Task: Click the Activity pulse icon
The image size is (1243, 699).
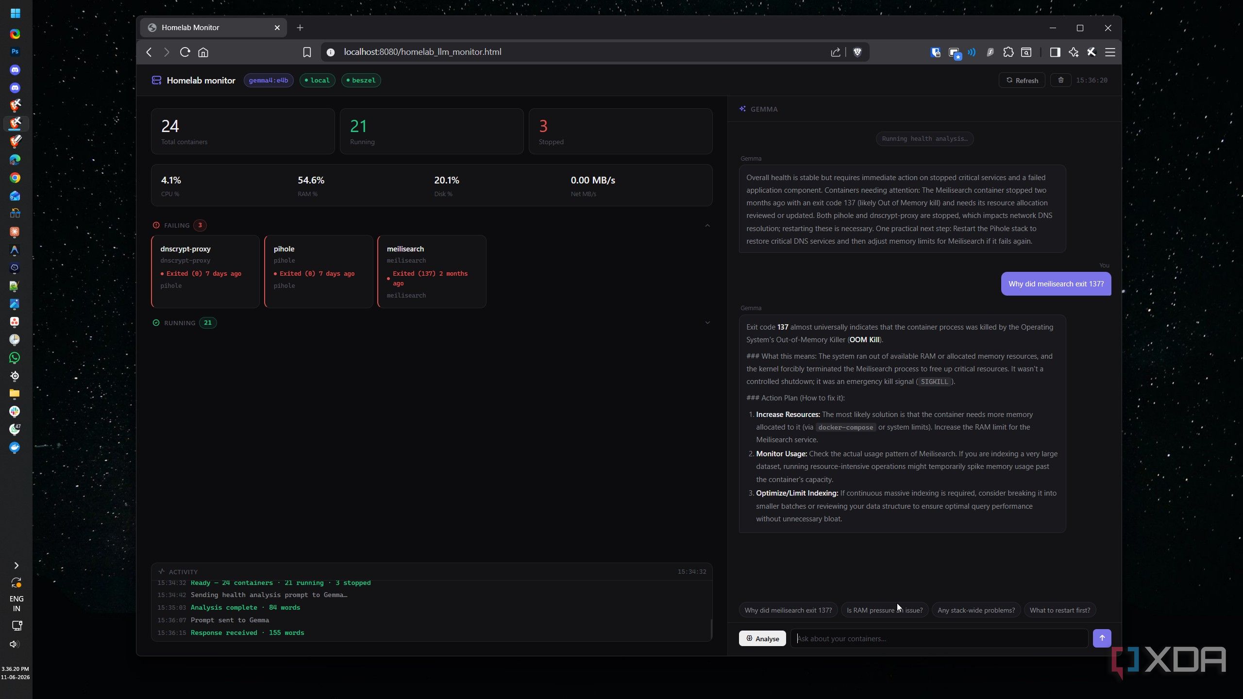Action: (x=161, y=571)
